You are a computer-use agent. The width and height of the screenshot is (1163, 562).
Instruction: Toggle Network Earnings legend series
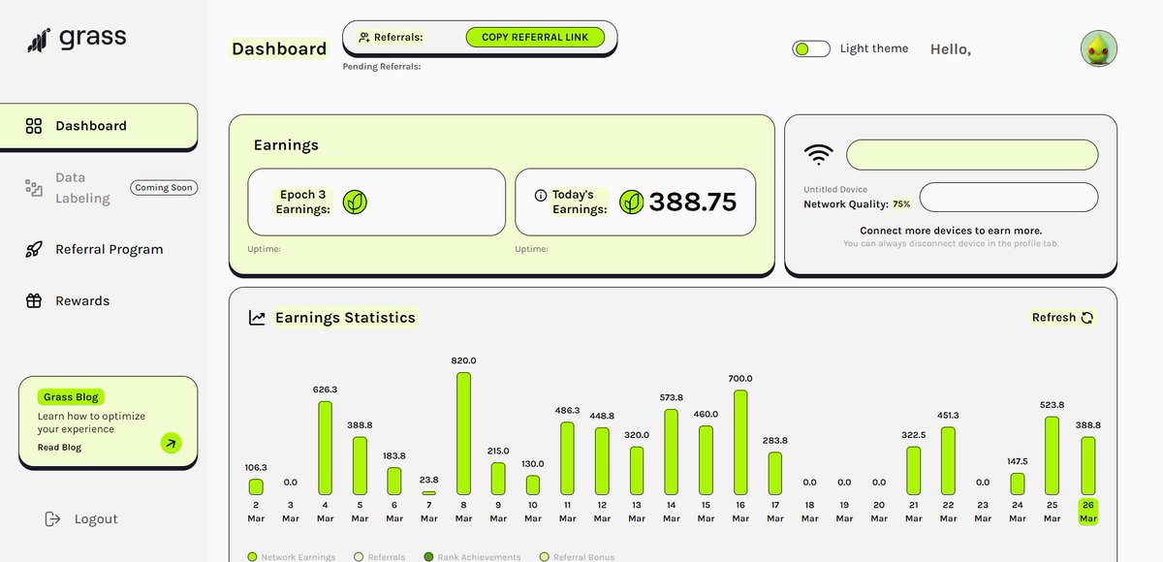point(292,557)
